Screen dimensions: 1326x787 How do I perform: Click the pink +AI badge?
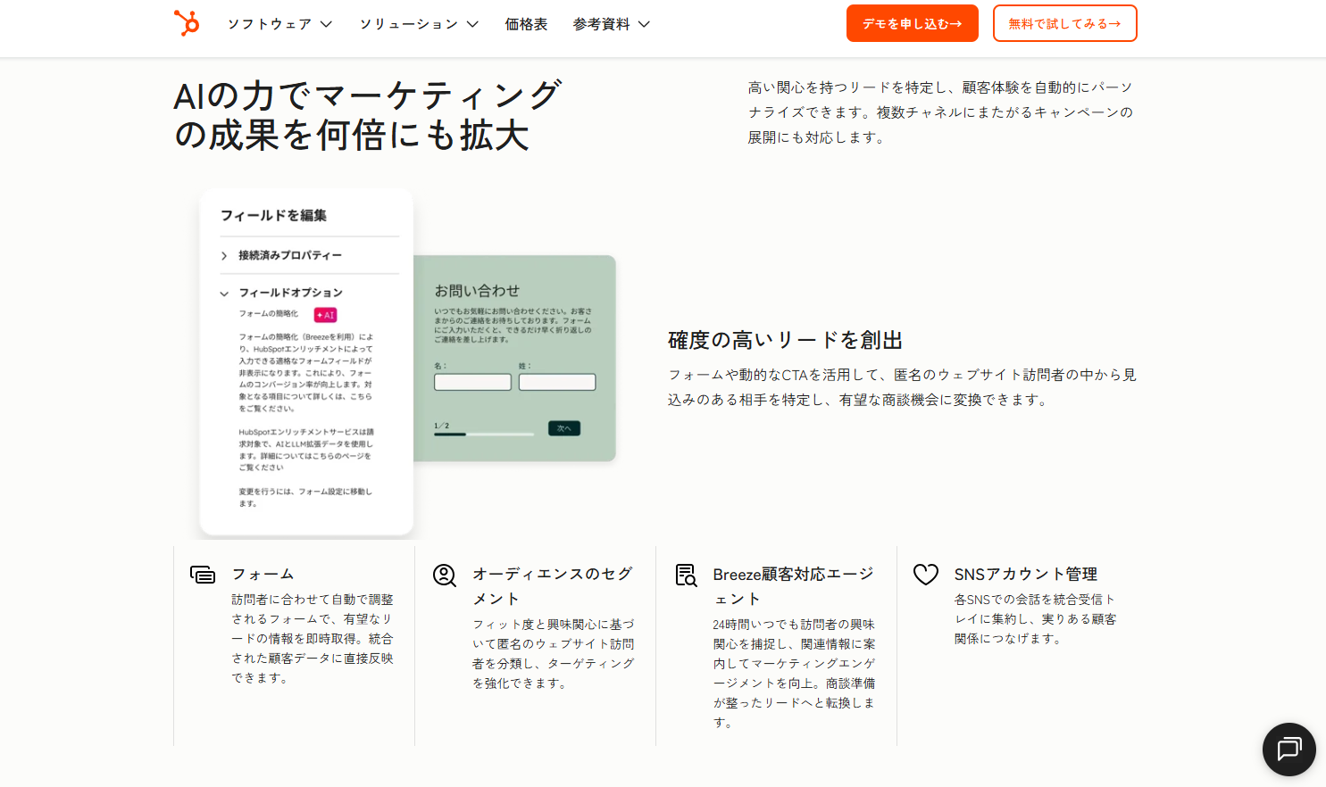[x=325, y=315]
